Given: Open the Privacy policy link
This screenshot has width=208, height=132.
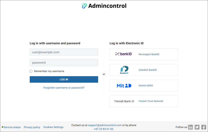Looking at the screenshot, I should click(x=32, y=127).
